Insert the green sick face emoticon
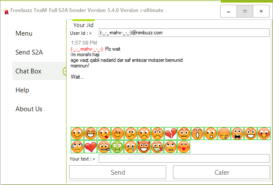Image resolution: width=273 pixels, height=185 pixels. pyautogui.click(x=117, y=147)
